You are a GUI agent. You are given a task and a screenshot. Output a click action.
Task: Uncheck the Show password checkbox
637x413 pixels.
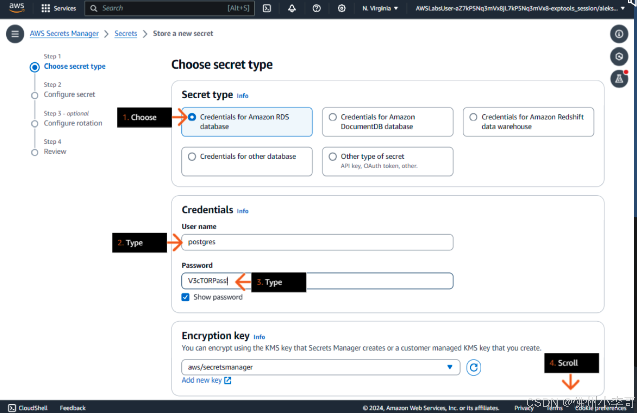point(185,297)
